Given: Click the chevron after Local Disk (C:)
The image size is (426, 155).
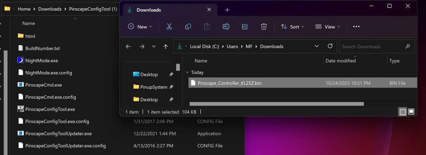Looking at the screenshot, I should 223,47.
